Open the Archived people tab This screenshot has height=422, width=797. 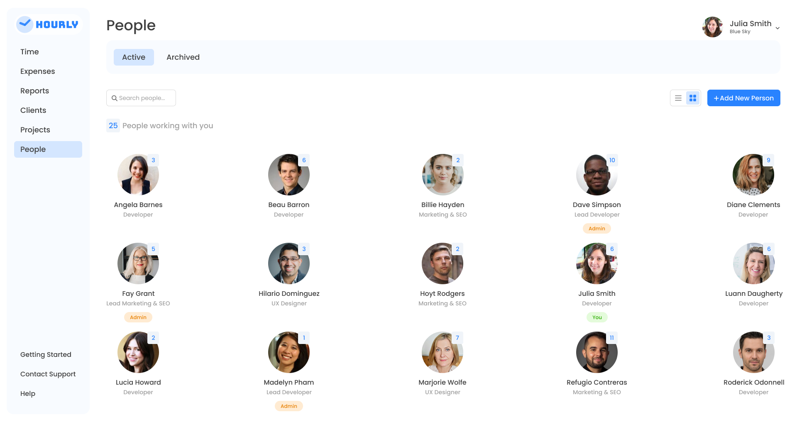pos(183,57)
